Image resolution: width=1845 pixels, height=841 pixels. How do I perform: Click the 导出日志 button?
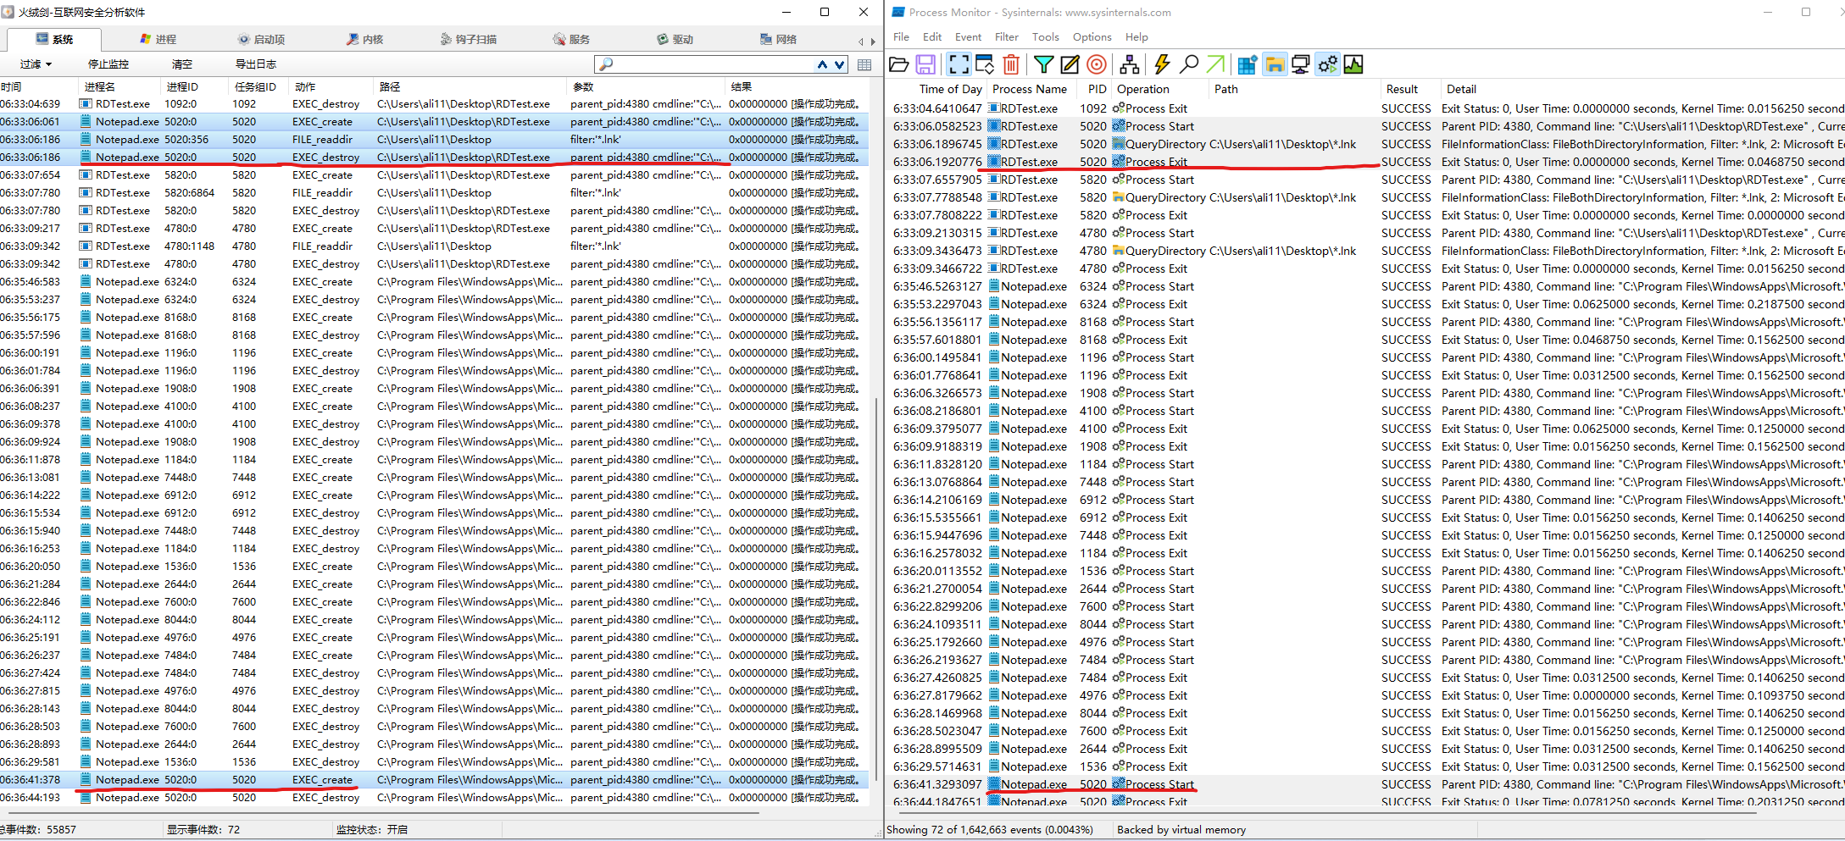256,64
